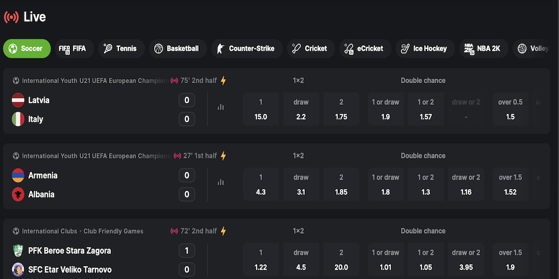Click lightning bolt icon on Beroe match
Viewport: 559px width, 279px height.
click(223, 231)
